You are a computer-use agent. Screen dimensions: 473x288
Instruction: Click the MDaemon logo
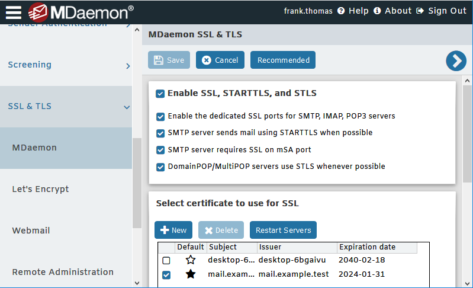(81, 12)
